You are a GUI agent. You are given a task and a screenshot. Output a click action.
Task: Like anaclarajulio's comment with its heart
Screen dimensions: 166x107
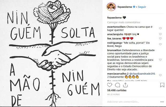click(x=160, y=34)
